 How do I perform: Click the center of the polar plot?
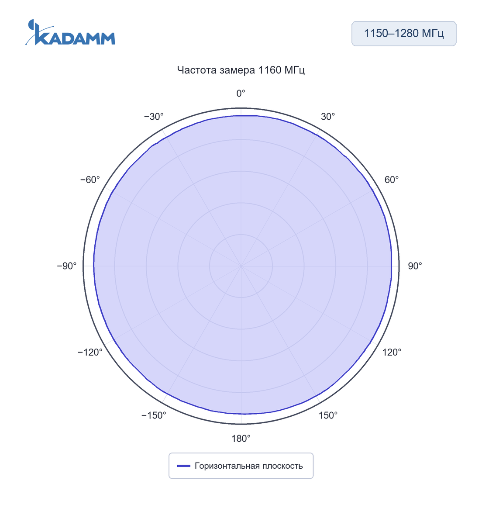pos(241,266)
